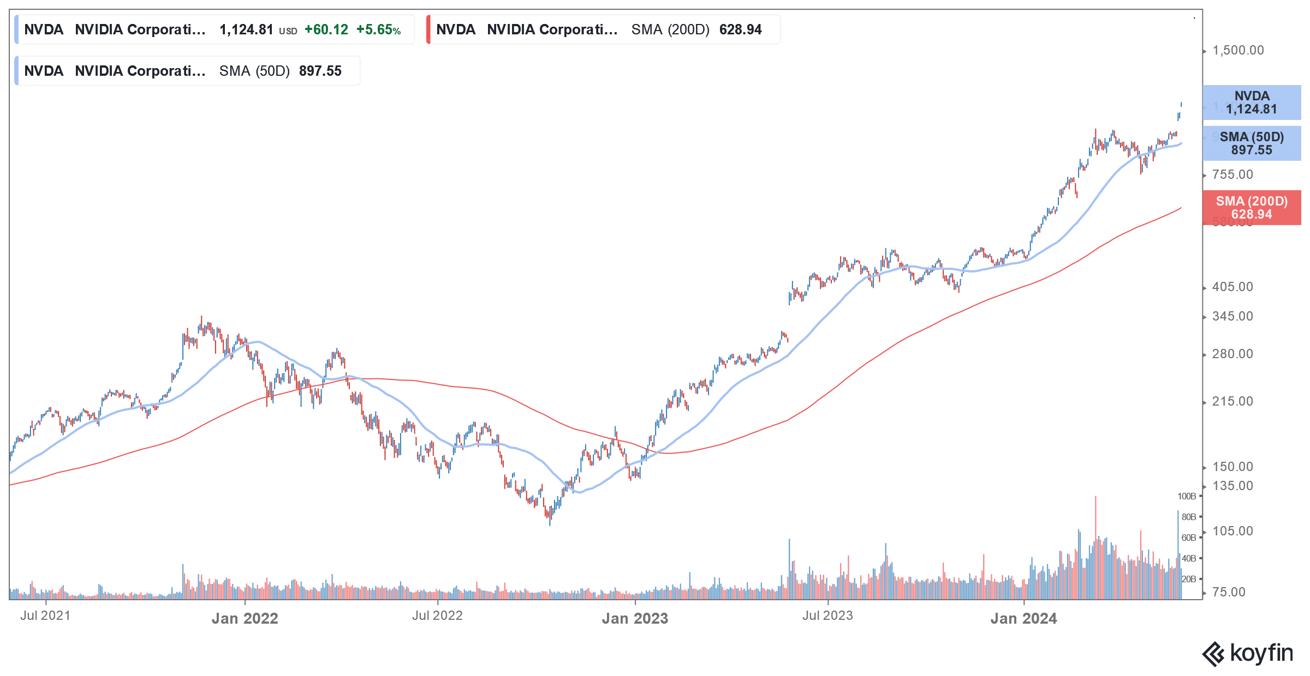
Task: Click the +60.12 price change value
Action: click(326, 29)
